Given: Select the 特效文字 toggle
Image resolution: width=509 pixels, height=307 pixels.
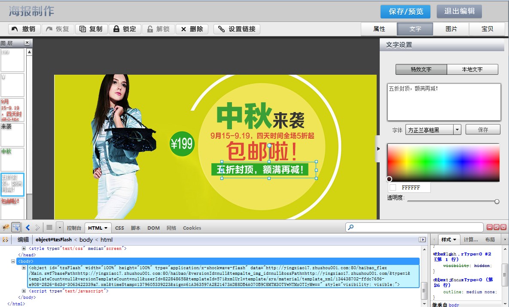Looking at the screenshot, I should coord(421,69).
